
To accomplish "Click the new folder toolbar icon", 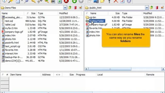I will pyautogui.click(x=103, y=1).
